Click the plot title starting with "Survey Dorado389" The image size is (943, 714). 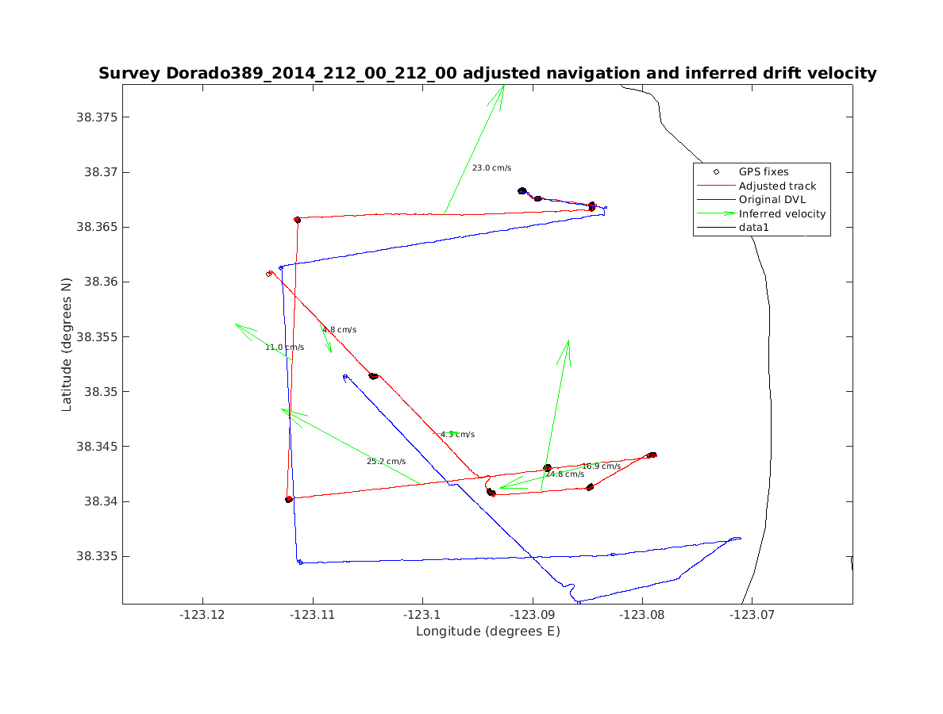[x=487, y=74]
